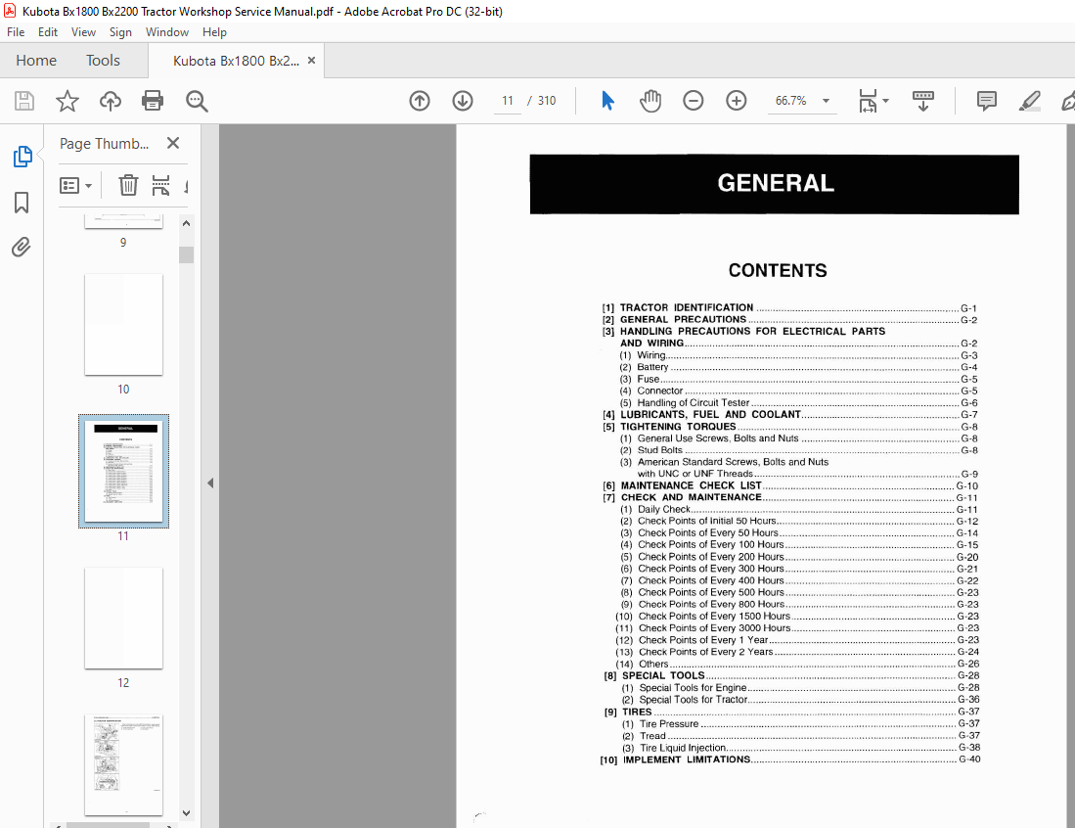Open the zoom level dropdown
This screenshot has width=1075, height=828.
(x=827, y=101)
